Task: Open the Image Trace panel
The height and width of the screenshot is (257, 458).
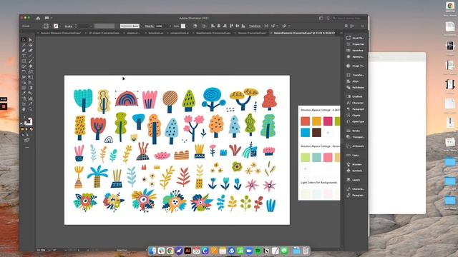Action: click(355, 66)
